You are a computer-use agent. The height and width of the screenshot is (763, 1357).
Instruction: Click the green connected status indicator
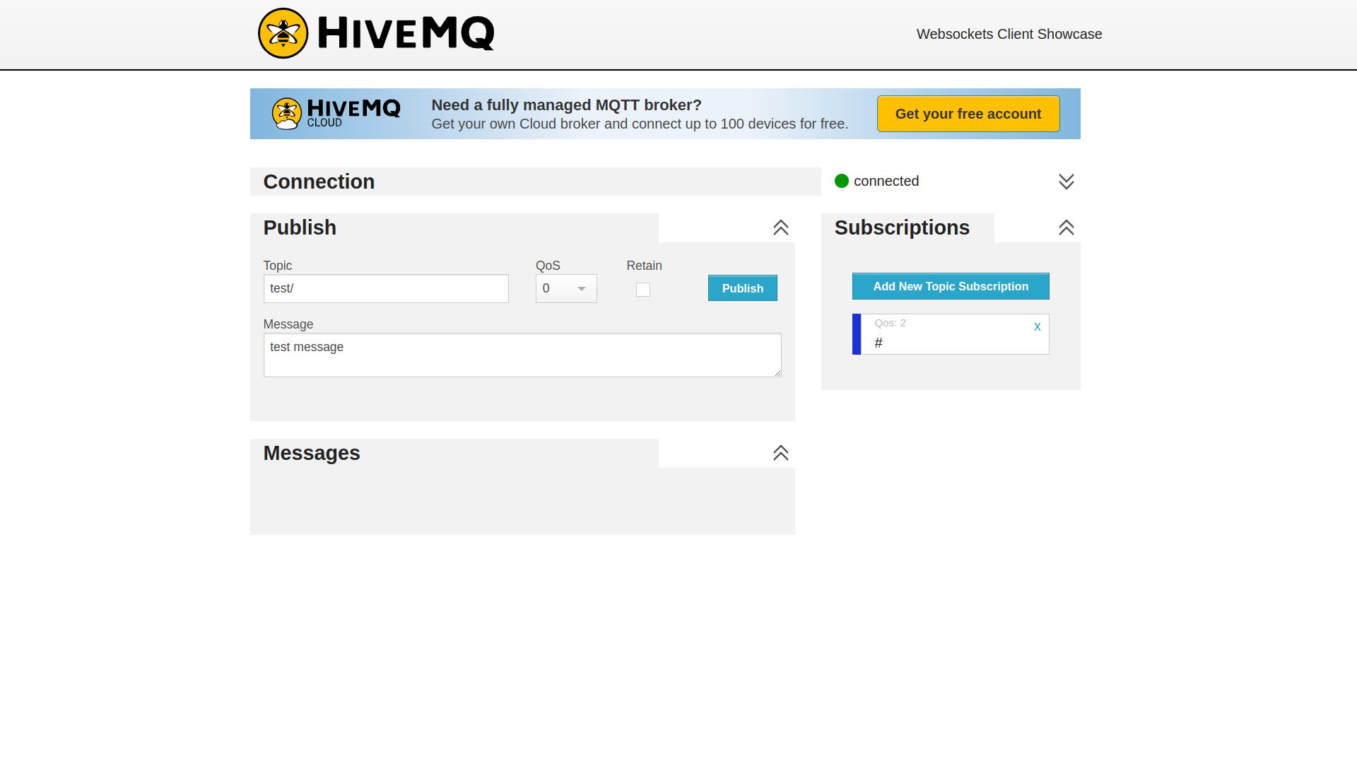point(841,181)
